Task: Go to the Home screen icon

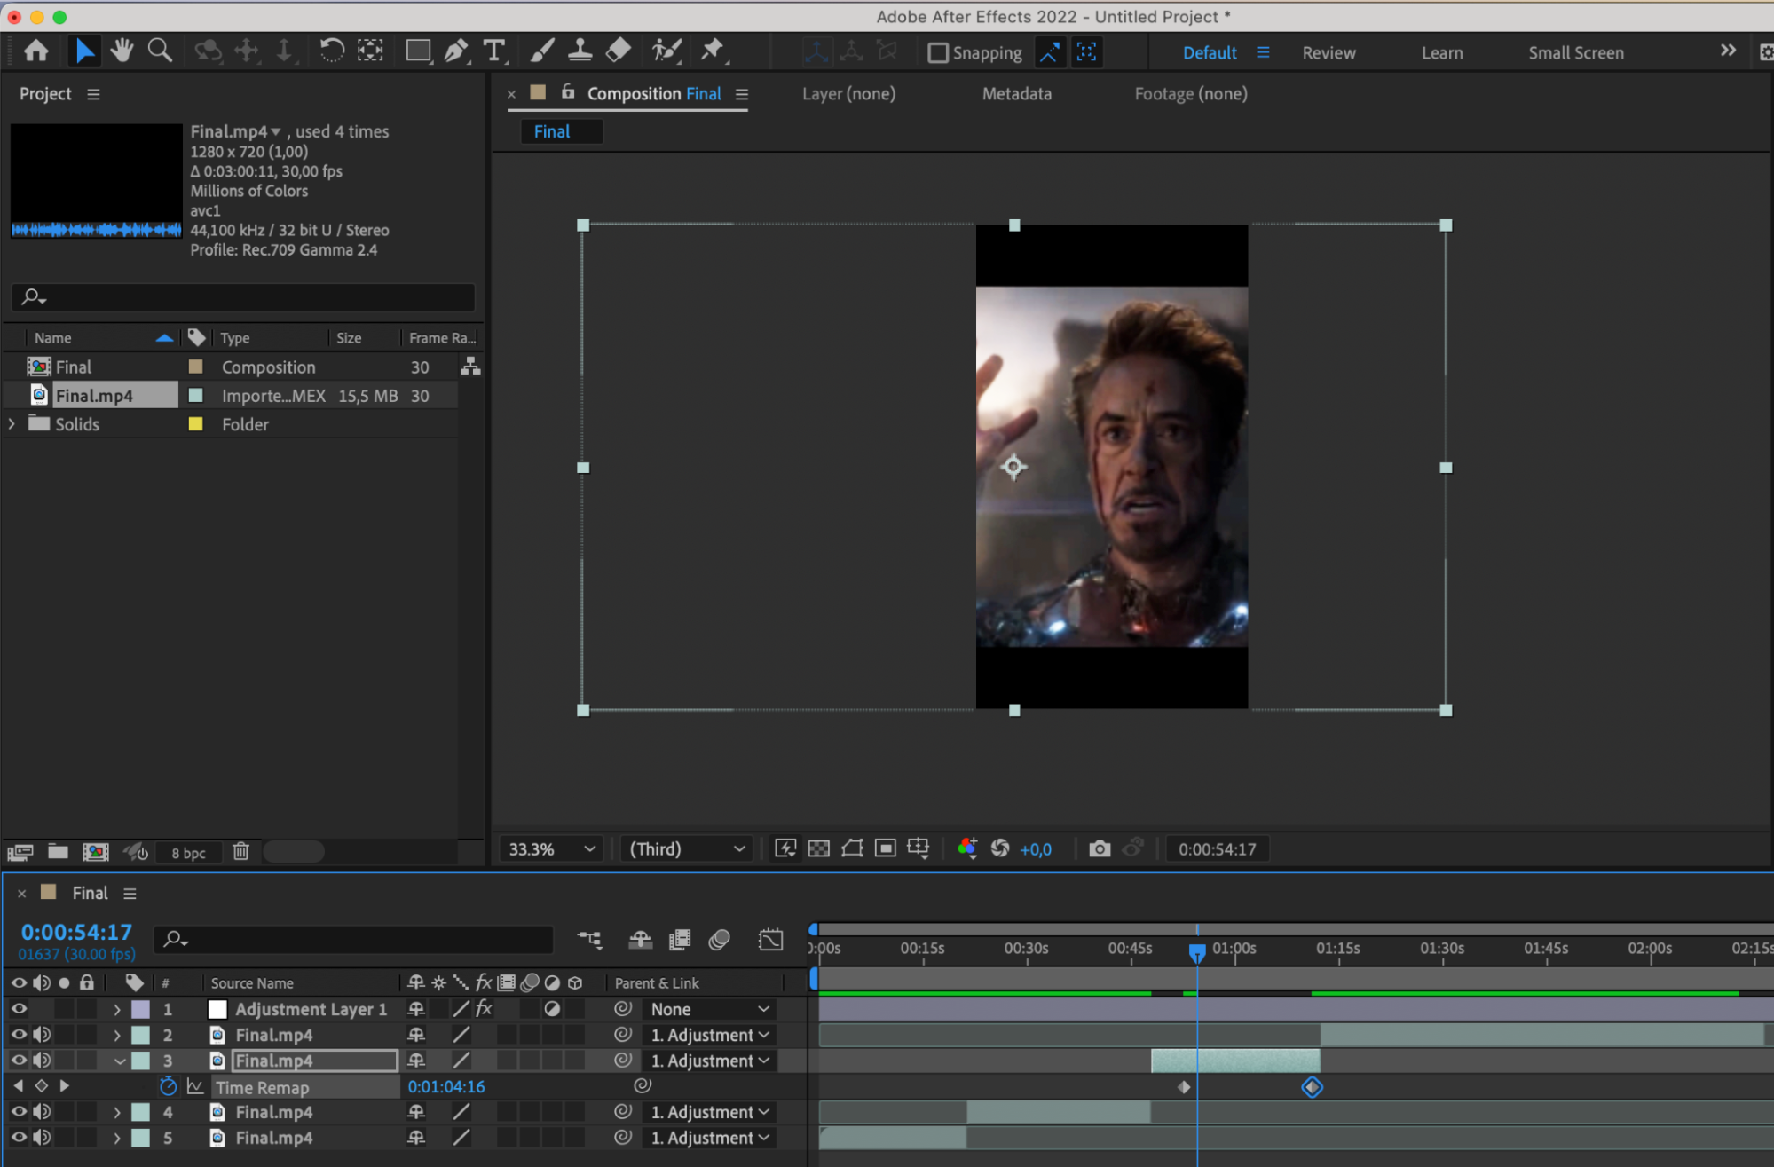Action: pos(36,51)
